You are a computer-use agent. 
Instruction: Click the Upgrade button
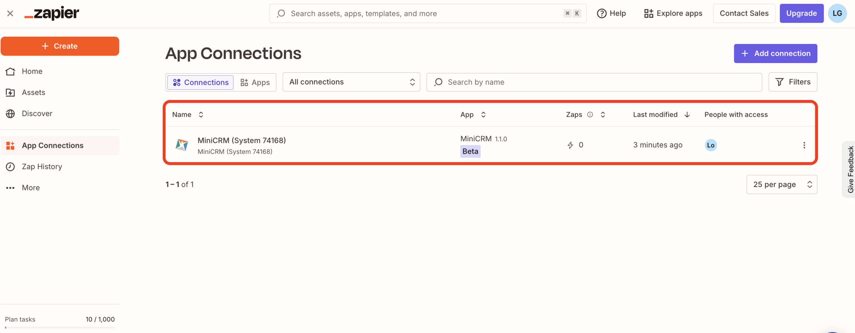pyautogui.click(x=801, y=13)
